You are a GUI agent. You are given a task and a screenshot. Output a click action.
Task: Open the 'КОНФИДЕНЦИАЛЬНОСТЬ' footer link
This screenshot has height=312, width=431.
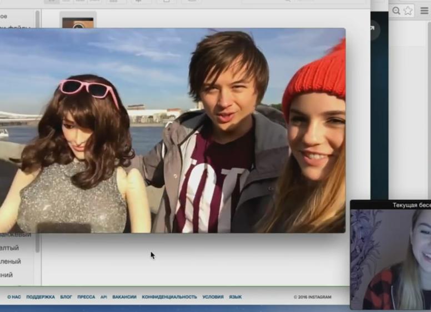(x=169, y=297)
